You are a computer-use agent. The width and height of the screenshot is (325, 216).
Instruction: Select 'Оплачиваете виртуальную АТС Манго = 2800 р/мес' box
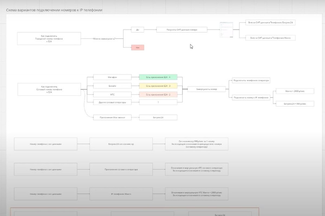tap(197, 194)
